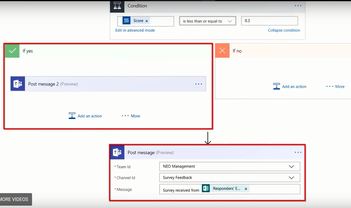Viewport: 351px width, 208px height.
Task: Click Teams icon on Post message card
Action: [x=117, y=152]
